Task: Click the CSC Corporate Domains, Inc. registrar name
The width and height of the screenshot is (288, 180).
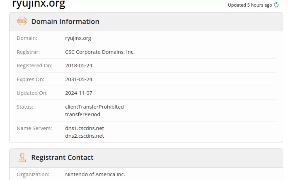Action: pos(100,52)
